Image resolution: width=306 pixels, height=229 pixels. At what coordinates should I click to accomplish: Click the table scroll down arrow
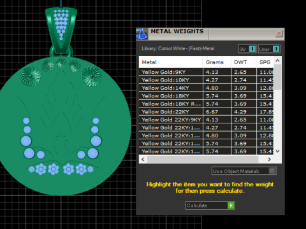(x=277, y=151)
